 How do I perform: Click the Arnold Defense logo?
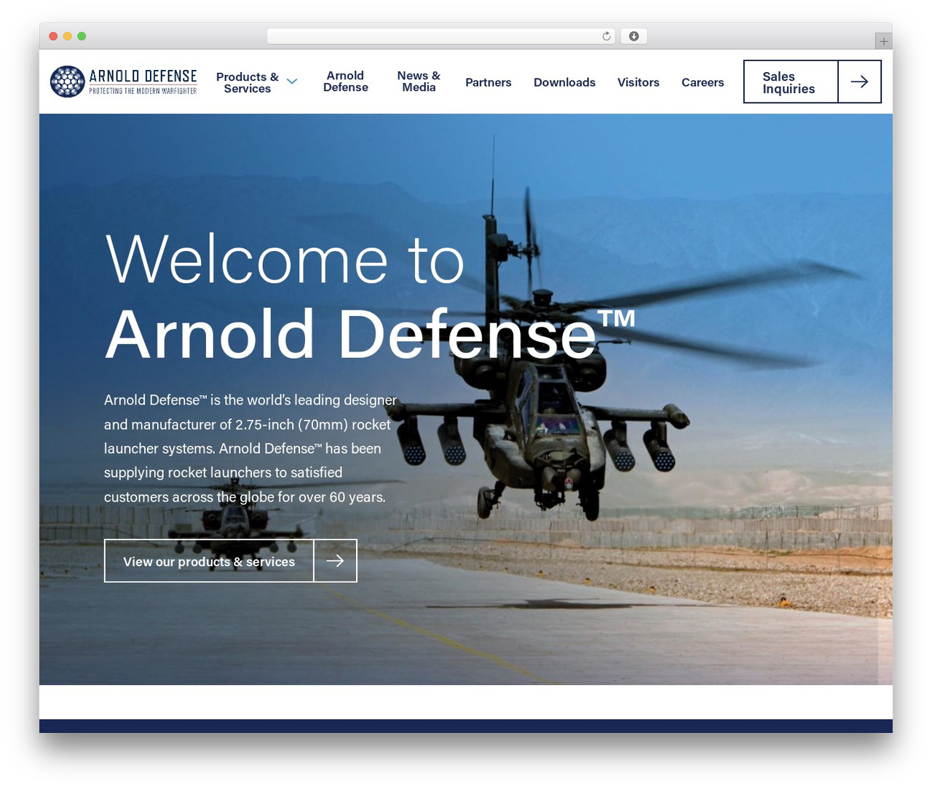click(124, 82)
